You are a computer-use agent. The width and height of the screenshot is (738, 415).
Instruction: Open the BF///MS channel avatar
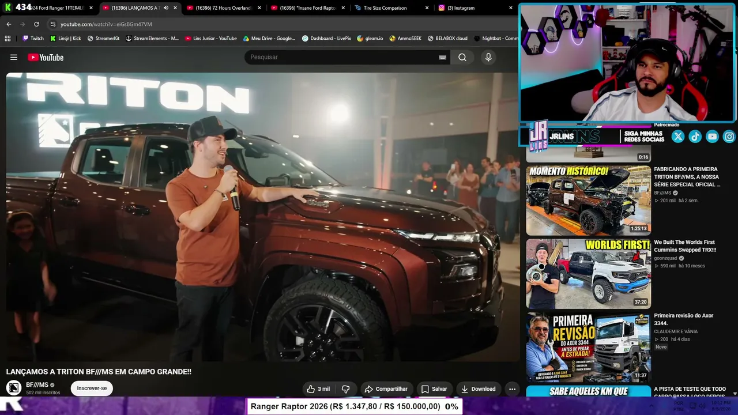pyautogui.click(x=14, y=388)
